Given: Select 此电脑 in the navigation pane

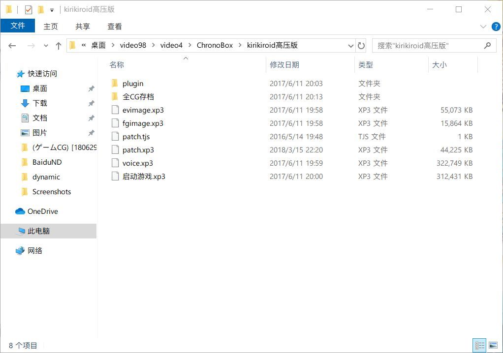Looking at the screenshot, I should [38, 231].
